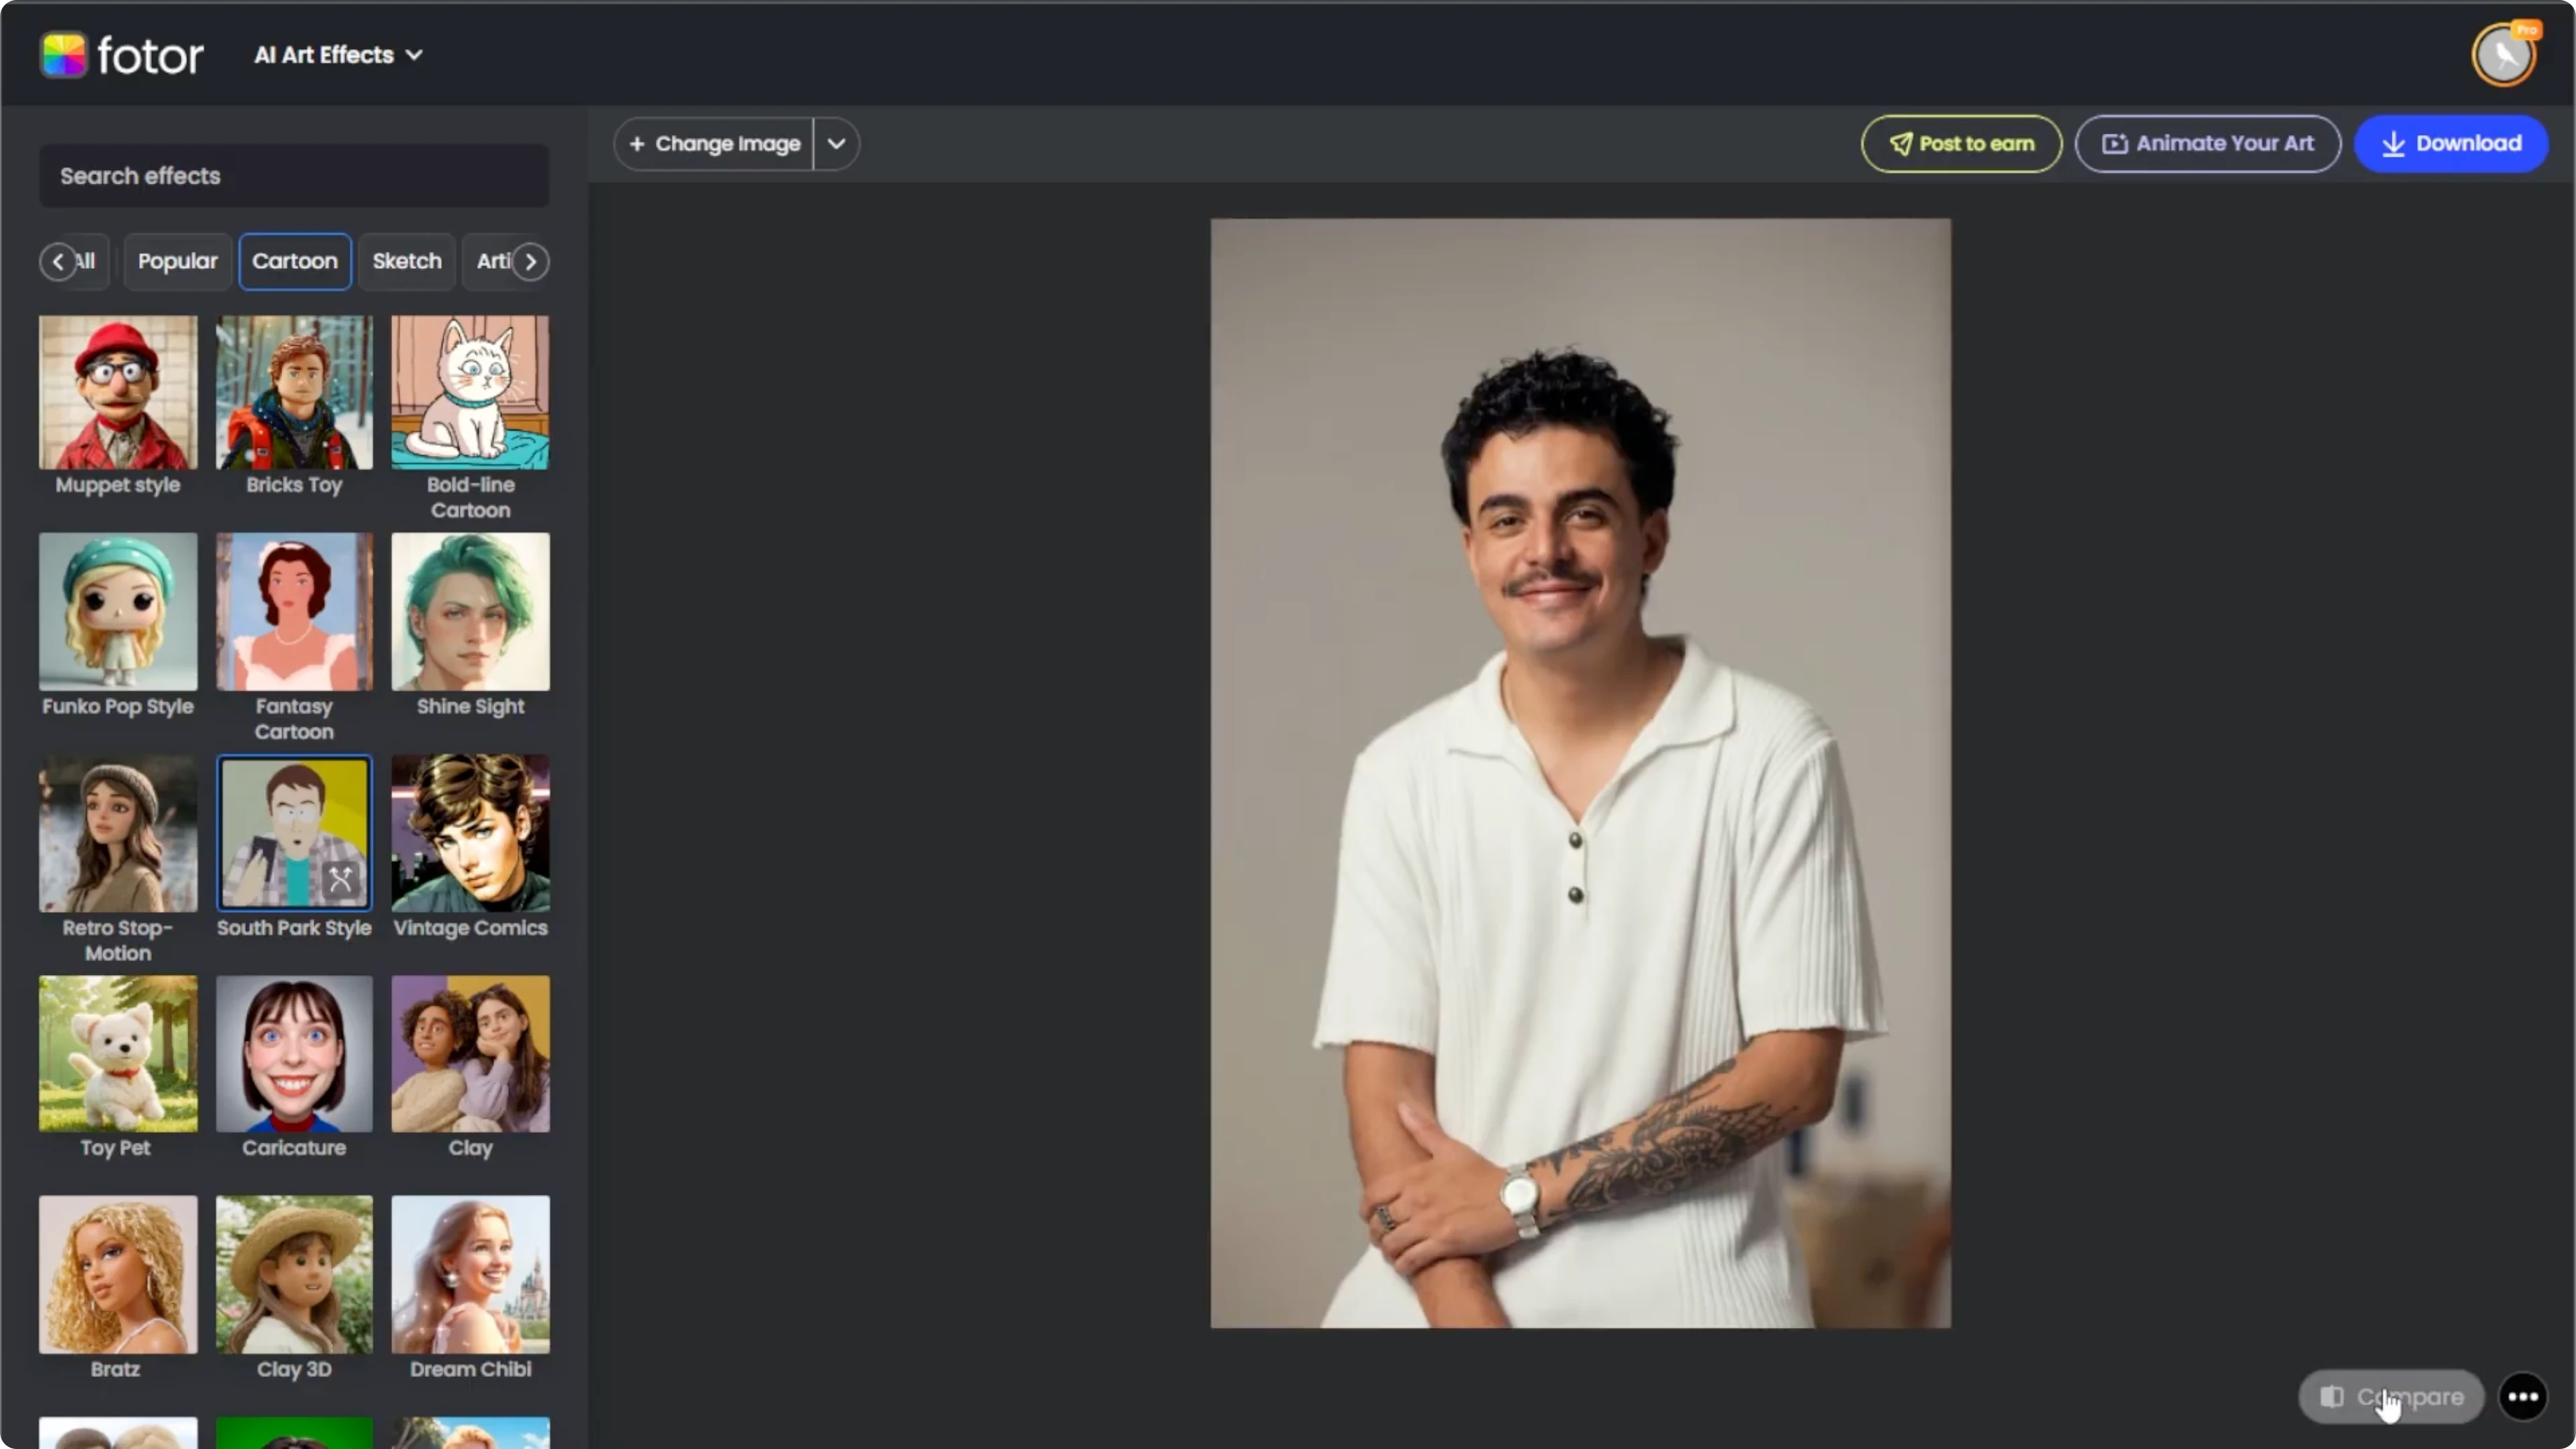The width and height of the screenshot is (2576, 1449).
Task: Select the Cartoon category tab
Action: pyautogui.click(x=294, y=261)
